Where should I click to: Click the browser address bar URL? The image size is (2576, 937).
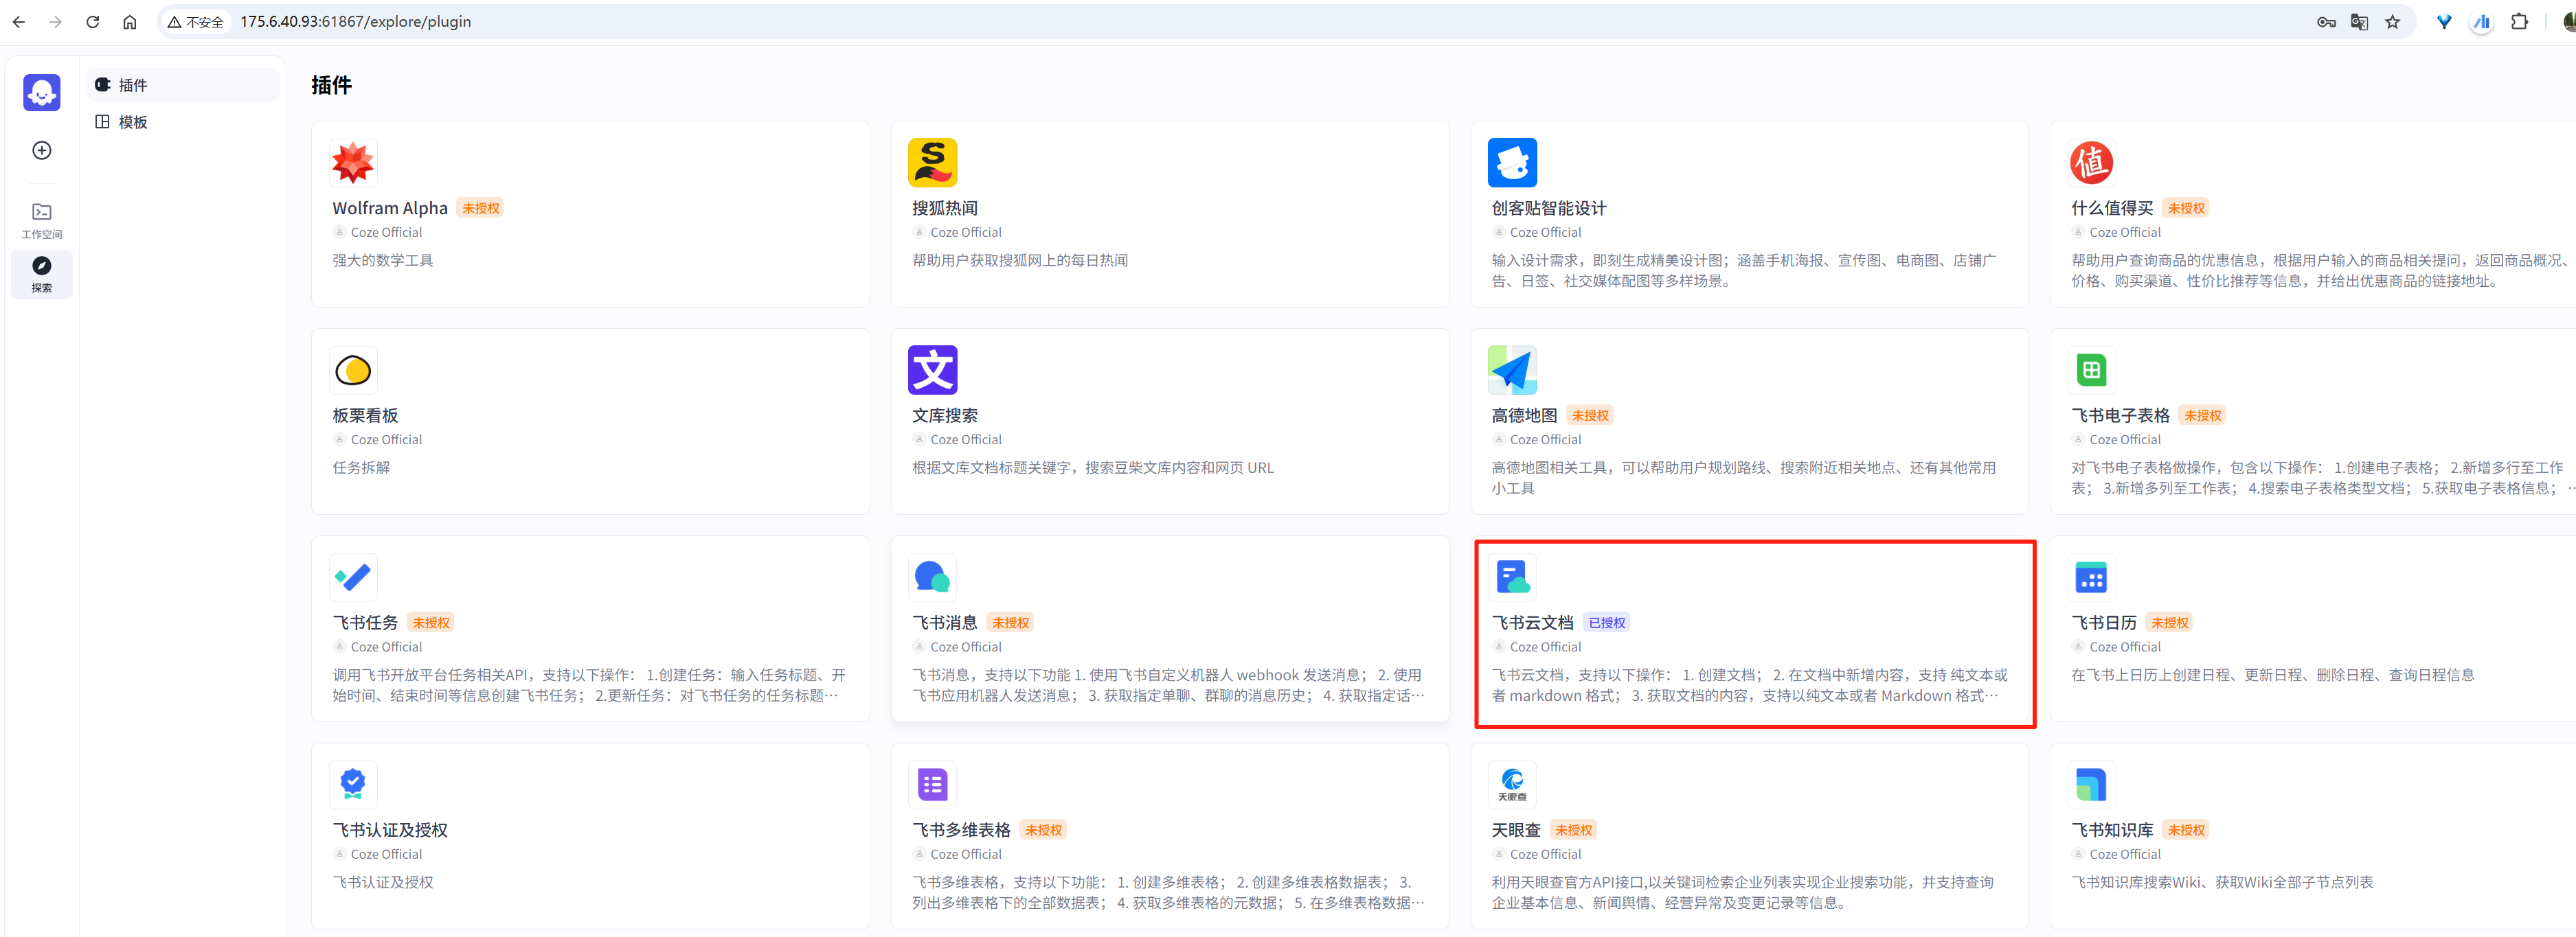tap(355, 22)
